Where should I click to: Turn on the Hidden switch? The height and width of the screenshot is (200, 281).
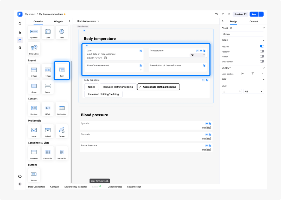coord(262,56)
